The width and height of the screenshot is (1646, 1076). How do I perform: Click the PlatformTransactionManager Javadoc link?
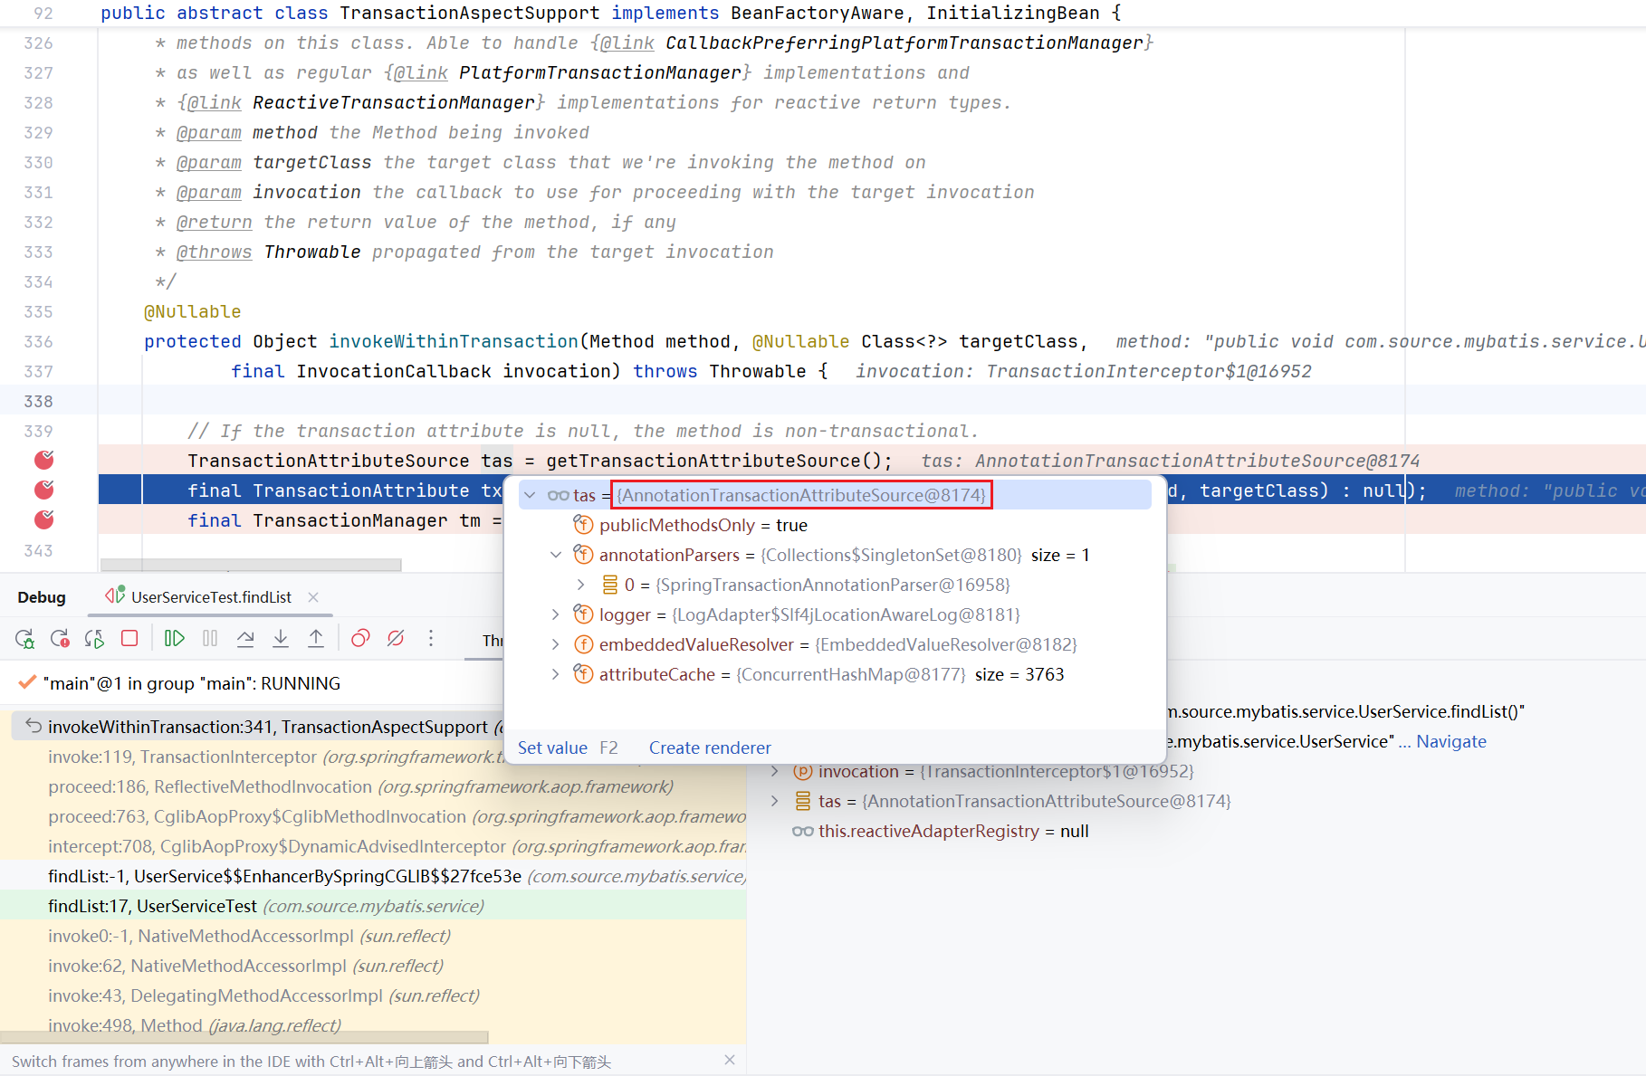[x=600, y=72]
